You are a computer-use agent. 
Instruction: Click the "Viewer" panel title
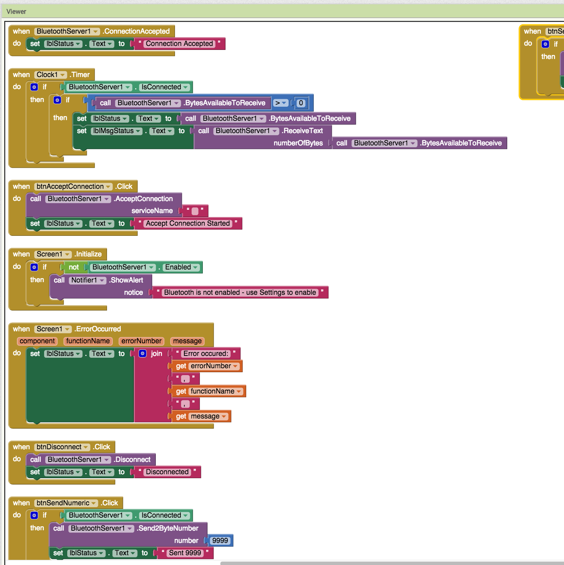16,12
